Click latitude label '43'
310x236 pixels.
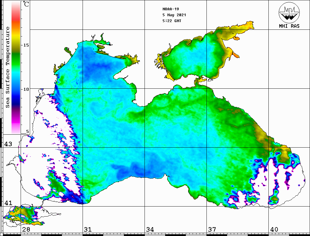[x=8, y=144]
